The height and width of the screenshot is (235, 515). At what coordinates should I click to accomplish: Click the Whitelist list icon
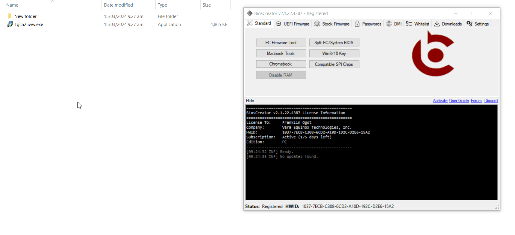(409, 24)
